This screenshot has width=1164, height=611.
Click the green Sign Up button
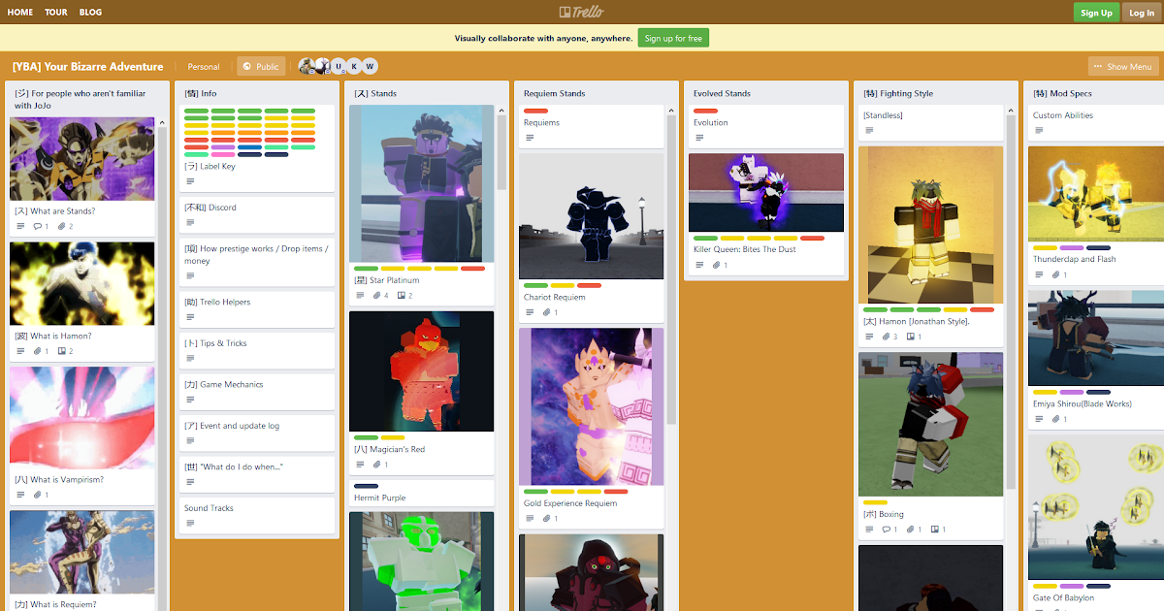[x=1096, y=13]
